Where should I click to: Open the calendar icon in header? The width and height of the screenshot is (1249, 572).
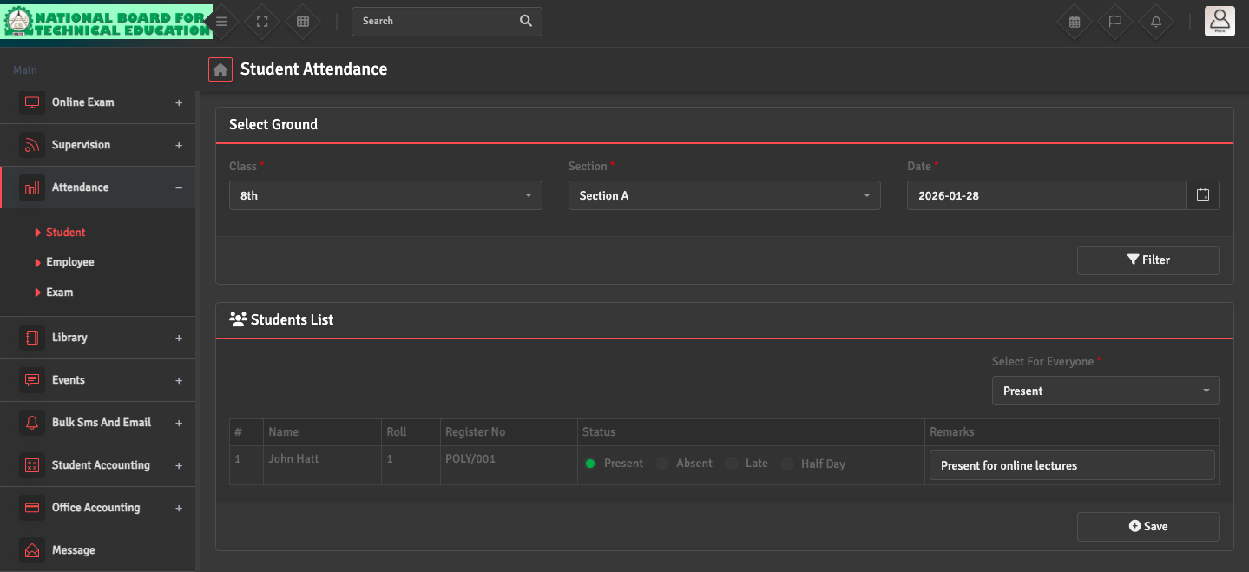tap(1075, 22)
